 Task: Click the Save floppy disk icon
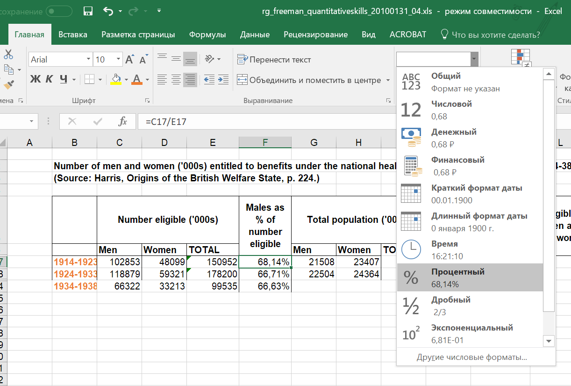87,11
